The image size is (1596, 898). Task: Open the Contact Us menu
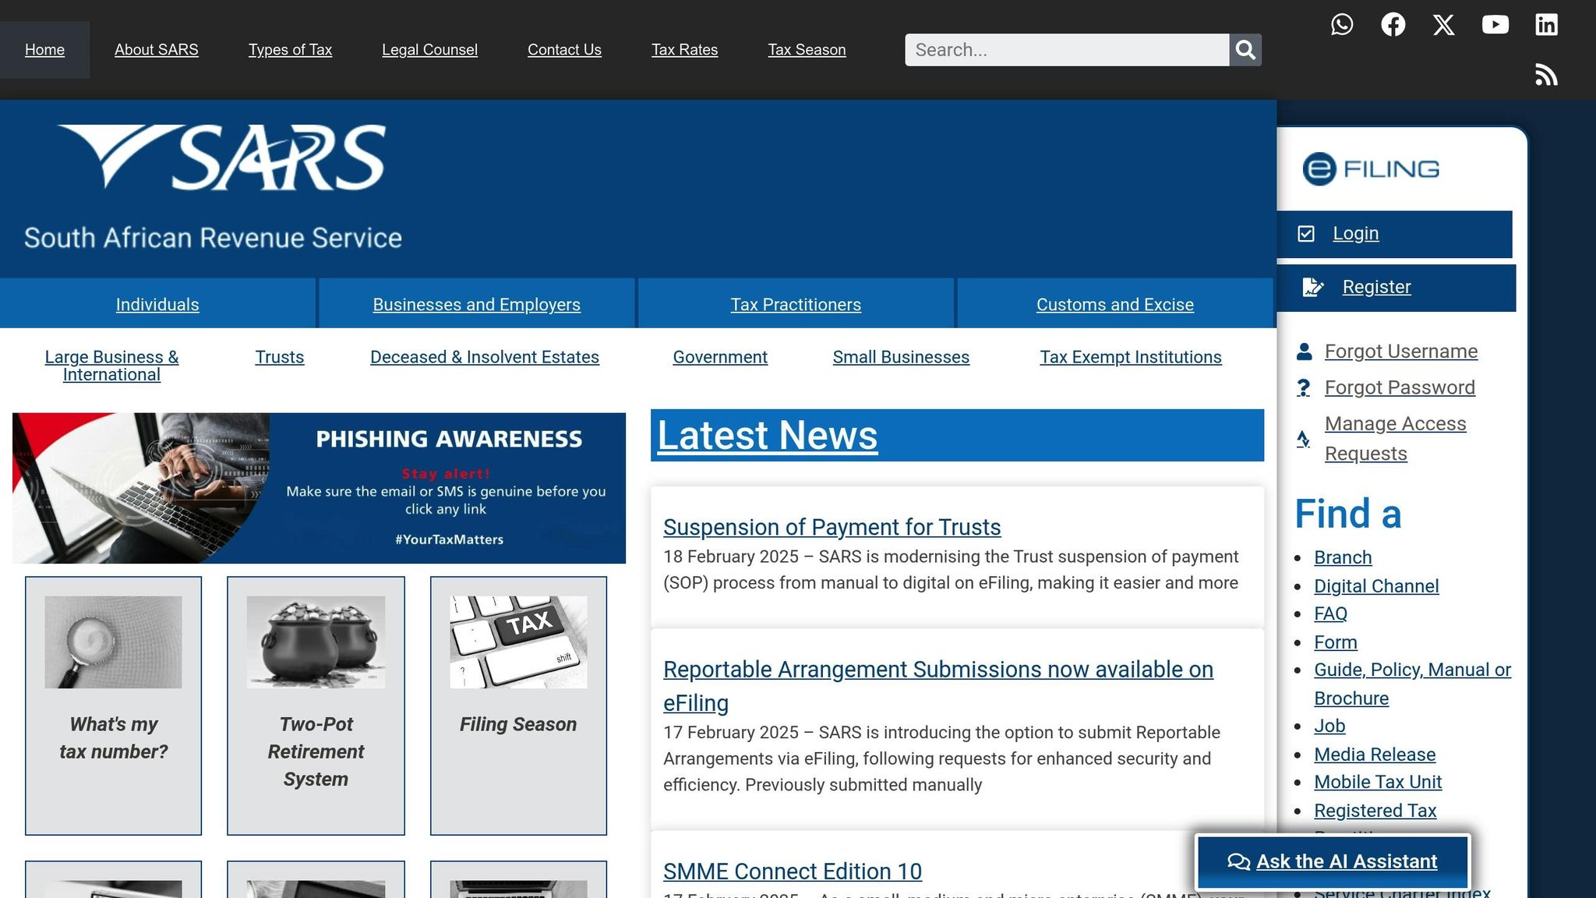(x=564, y=50)
